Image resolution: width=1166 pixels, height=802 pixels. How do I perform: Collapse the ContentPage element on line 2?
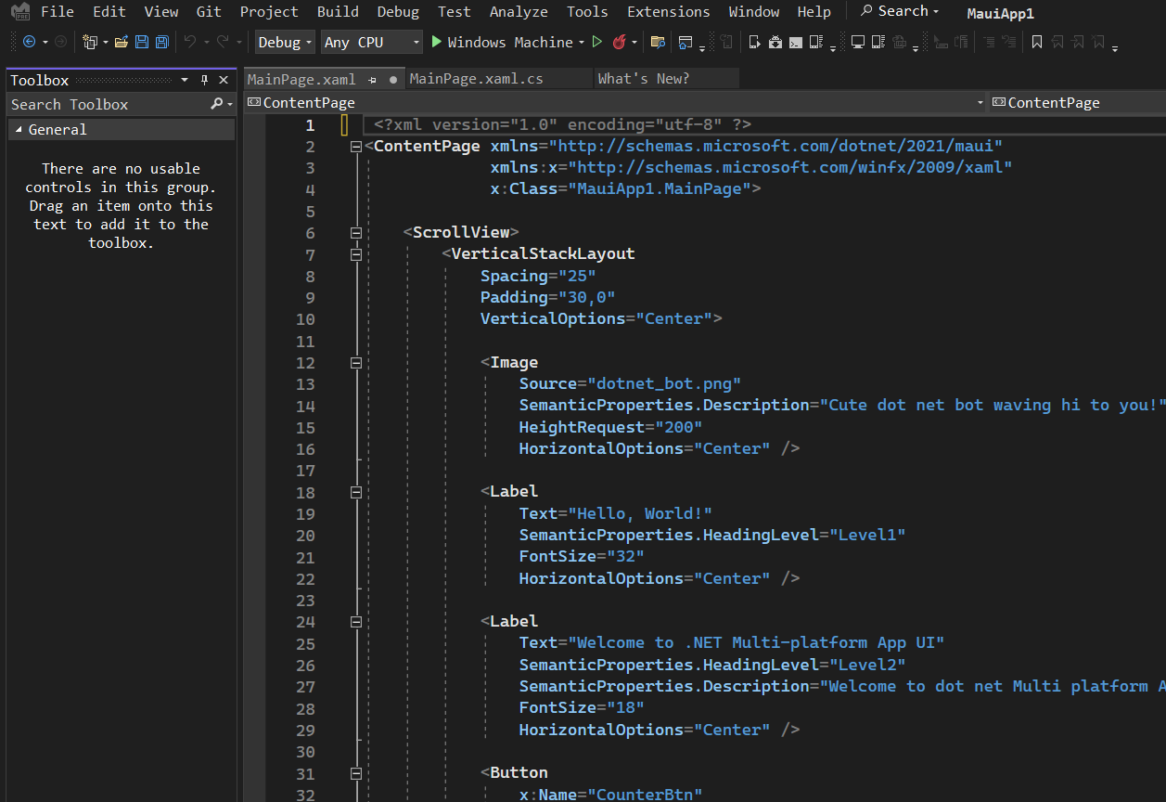point(355,147)
